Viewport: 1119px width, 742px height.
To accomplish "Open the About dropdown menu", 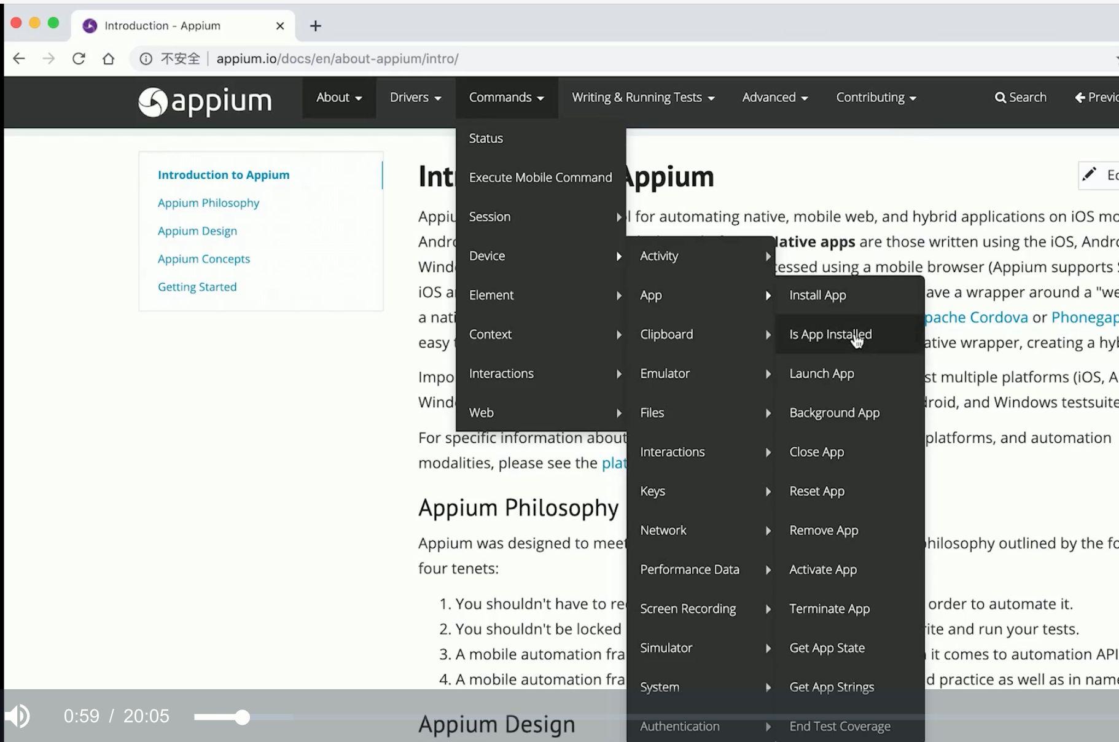I will 339,97.
